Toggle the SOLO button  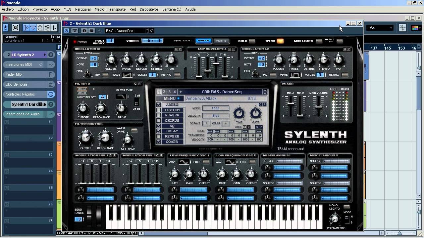click(252, 41)
